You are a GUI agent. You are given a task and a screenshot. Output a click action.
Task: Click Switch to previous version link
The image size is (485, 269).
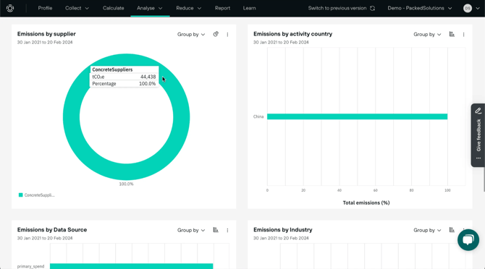click(337, 9)
